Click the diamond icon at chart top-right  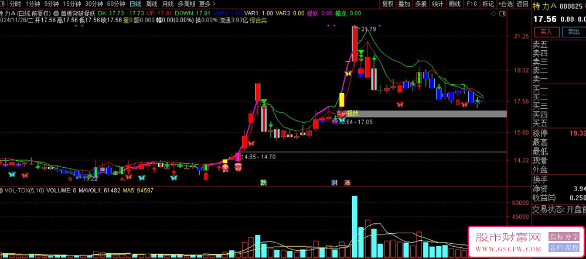(493, 14)
